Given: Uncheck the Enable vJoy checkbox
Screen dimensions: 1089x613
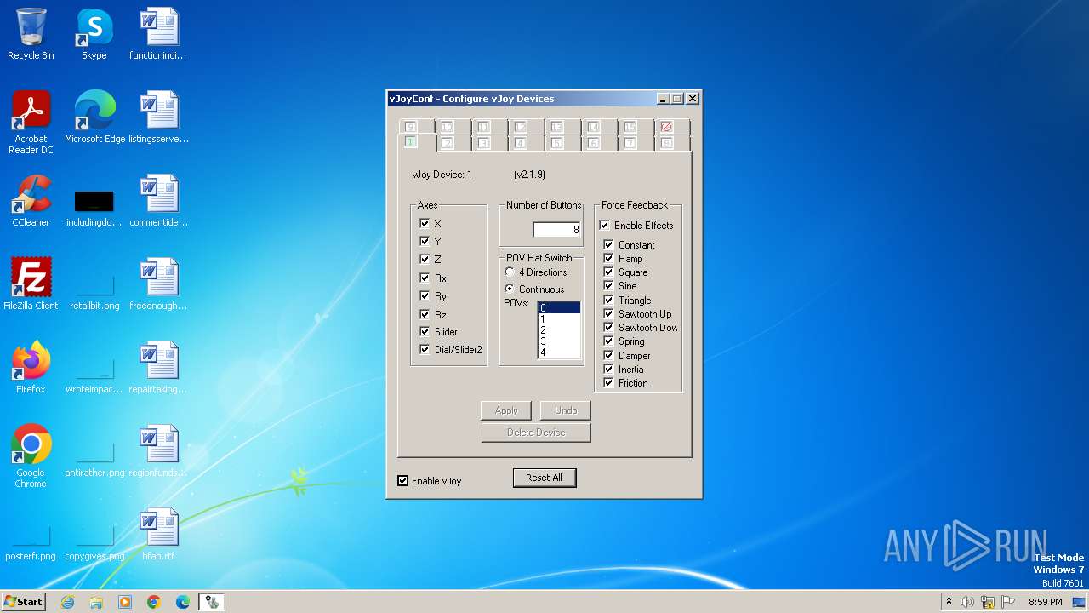Looking at the screenshot, I should click(403, 481).
